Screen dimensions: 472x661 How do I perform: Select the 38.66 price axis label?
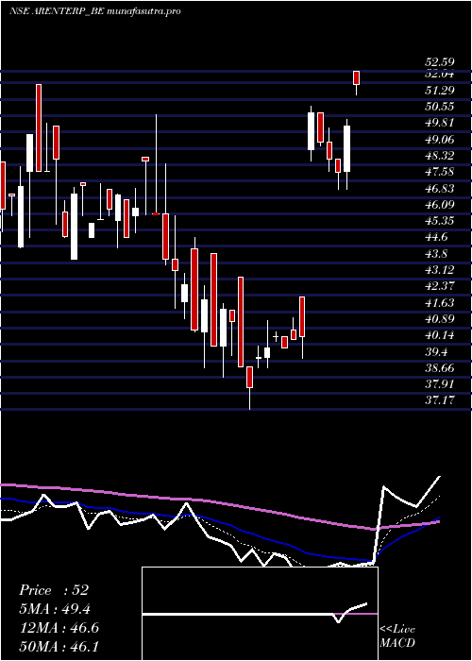click(x=439, y=368)
